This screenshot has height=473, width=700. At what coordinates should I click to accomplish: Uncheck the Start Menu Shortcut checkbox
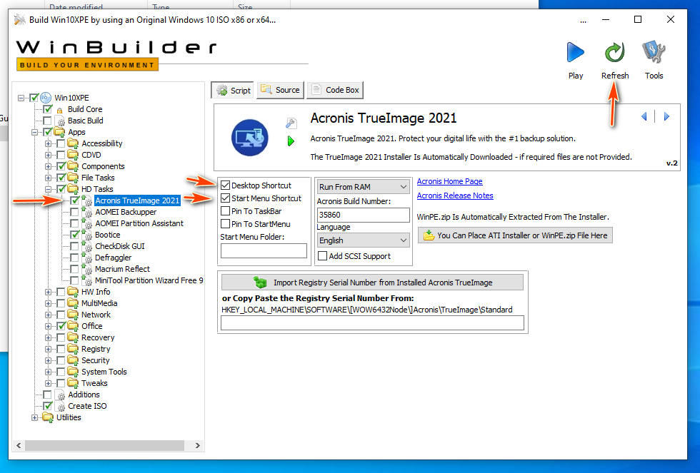226,198
